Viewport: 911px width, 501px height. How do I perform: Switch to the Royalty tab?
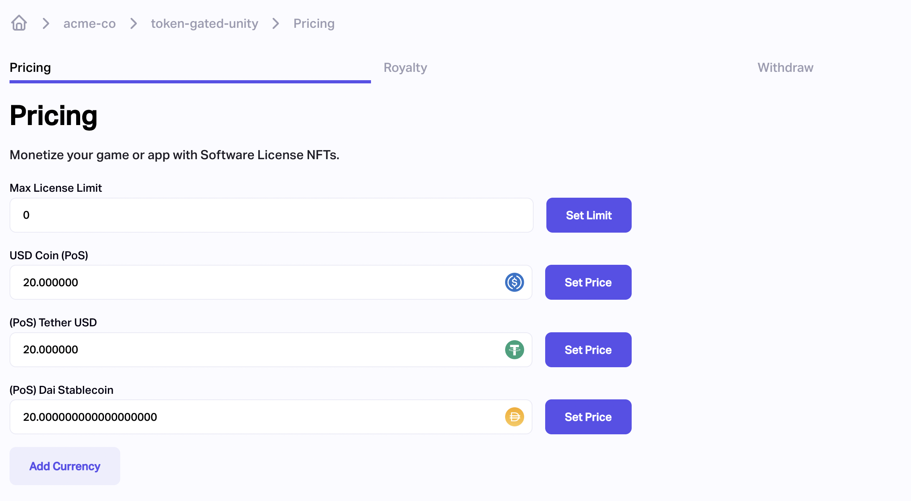(405, 67)
